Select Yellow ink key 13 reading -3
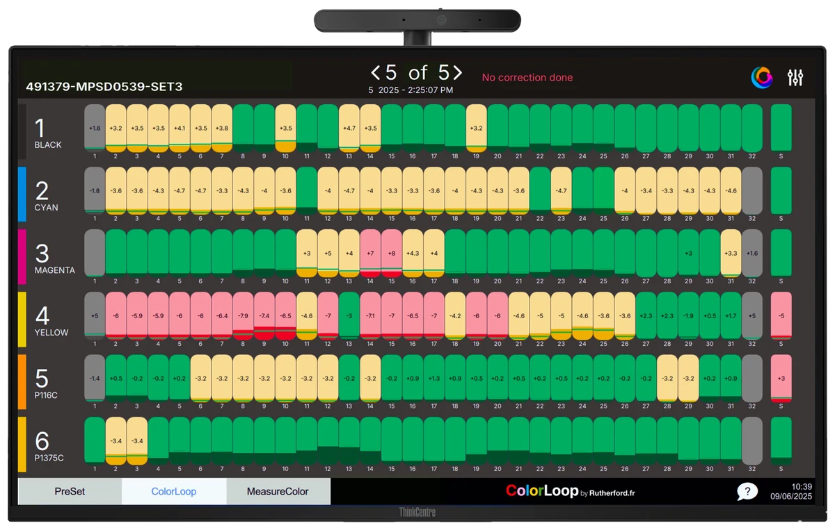The image size is (835, 530). coord(349,315)
